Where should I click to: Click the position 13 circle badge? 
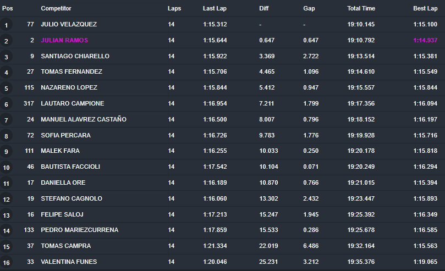tap(6, 215)
